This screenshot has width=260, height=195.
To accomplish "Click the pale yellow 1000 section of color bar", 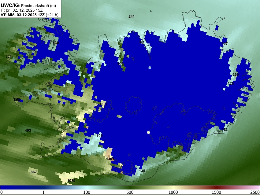I will click(173, 188).
